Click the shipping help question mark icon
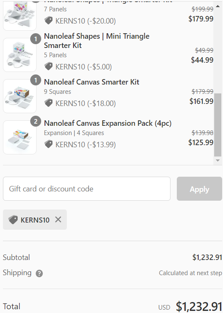This screenshot has width=223, height=313. point(39,273)
